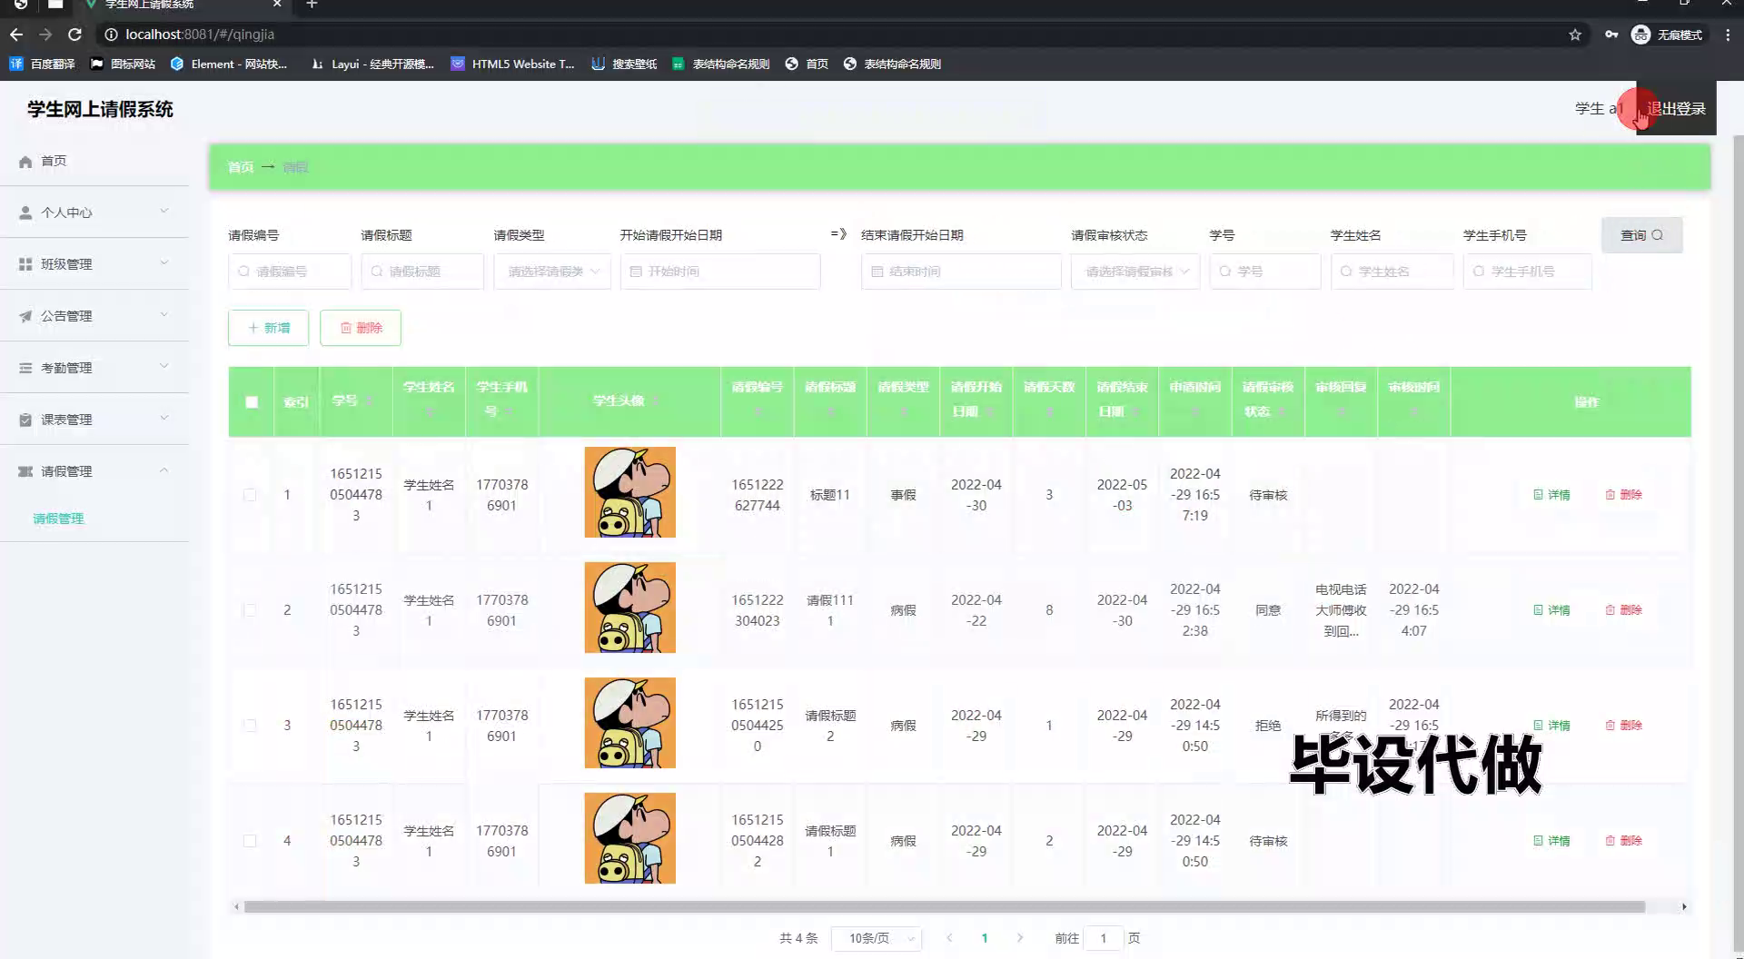The width and height of the screenshot is (1744, 959).
Task: Check the checkbox for row 2
Action: point(250,610)
